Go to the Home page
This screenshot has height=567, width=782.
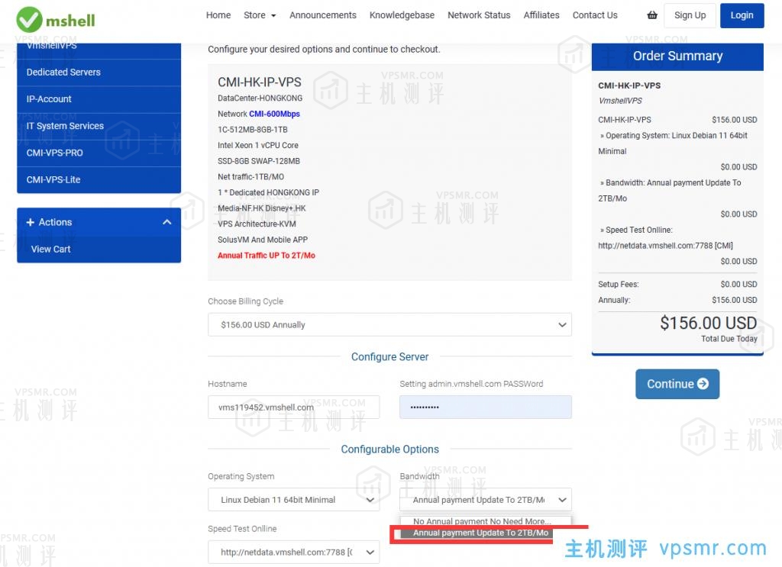point(218,15)
